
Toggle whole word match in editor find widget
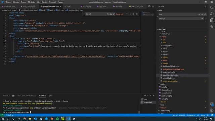pos(111,14)
